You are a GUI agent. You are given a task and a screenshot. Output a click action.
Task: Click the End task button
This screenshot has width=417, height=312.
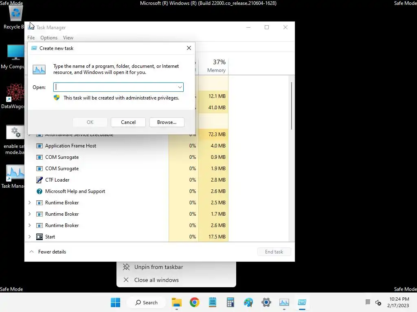pyautogui.click(x=274, y=252)
